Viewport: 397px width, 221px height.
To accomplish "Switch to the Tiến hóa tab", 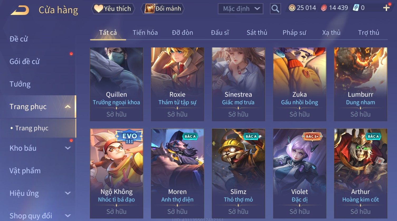I will pyautogui.click(x=145, y=32).
